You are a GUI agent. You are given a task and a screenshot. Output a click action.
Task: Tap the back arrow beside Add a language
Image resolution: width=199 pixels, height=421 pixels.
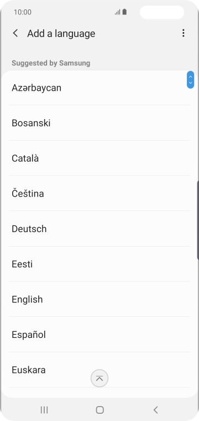[x=15, y=33]
